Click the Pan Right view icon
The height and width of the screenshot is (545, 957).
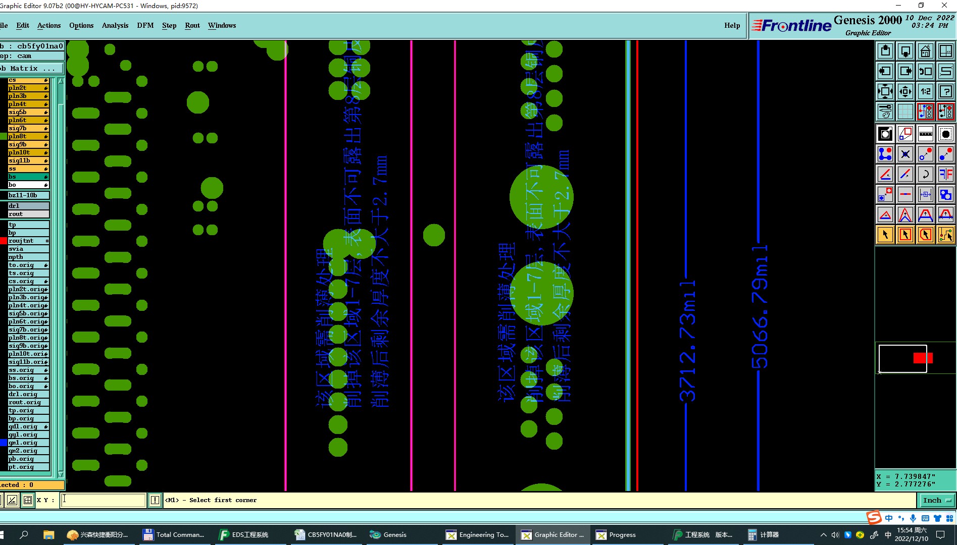click(x=905, y=71)
